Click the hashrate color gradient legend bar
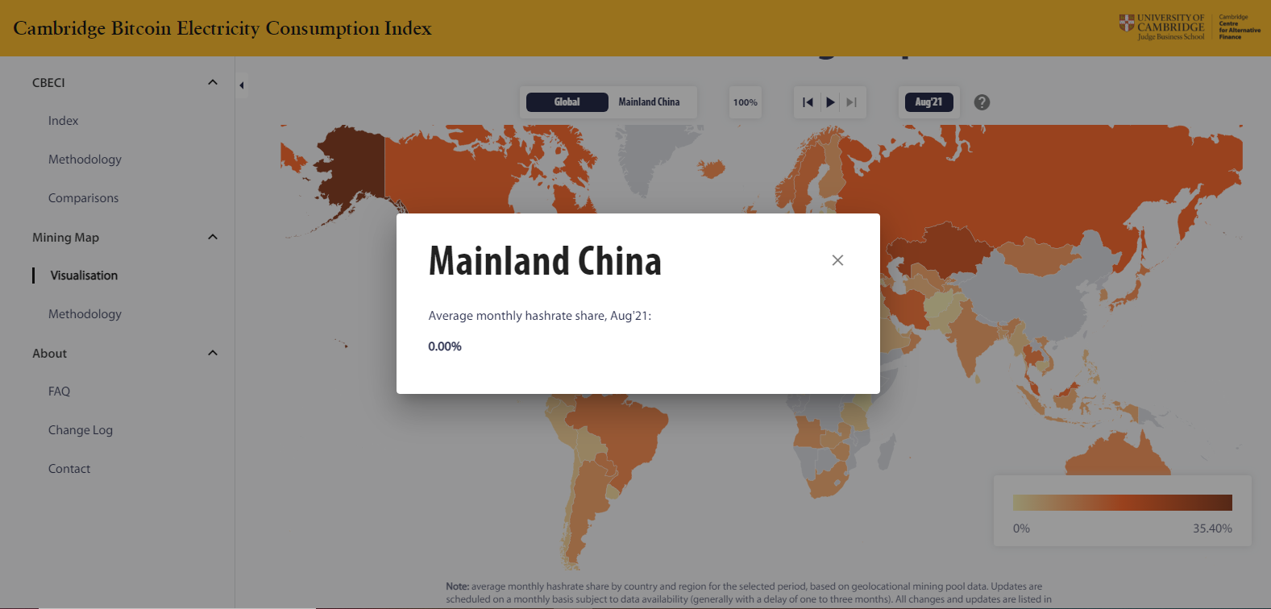 pyautogui.click(x=1122, y=503)
